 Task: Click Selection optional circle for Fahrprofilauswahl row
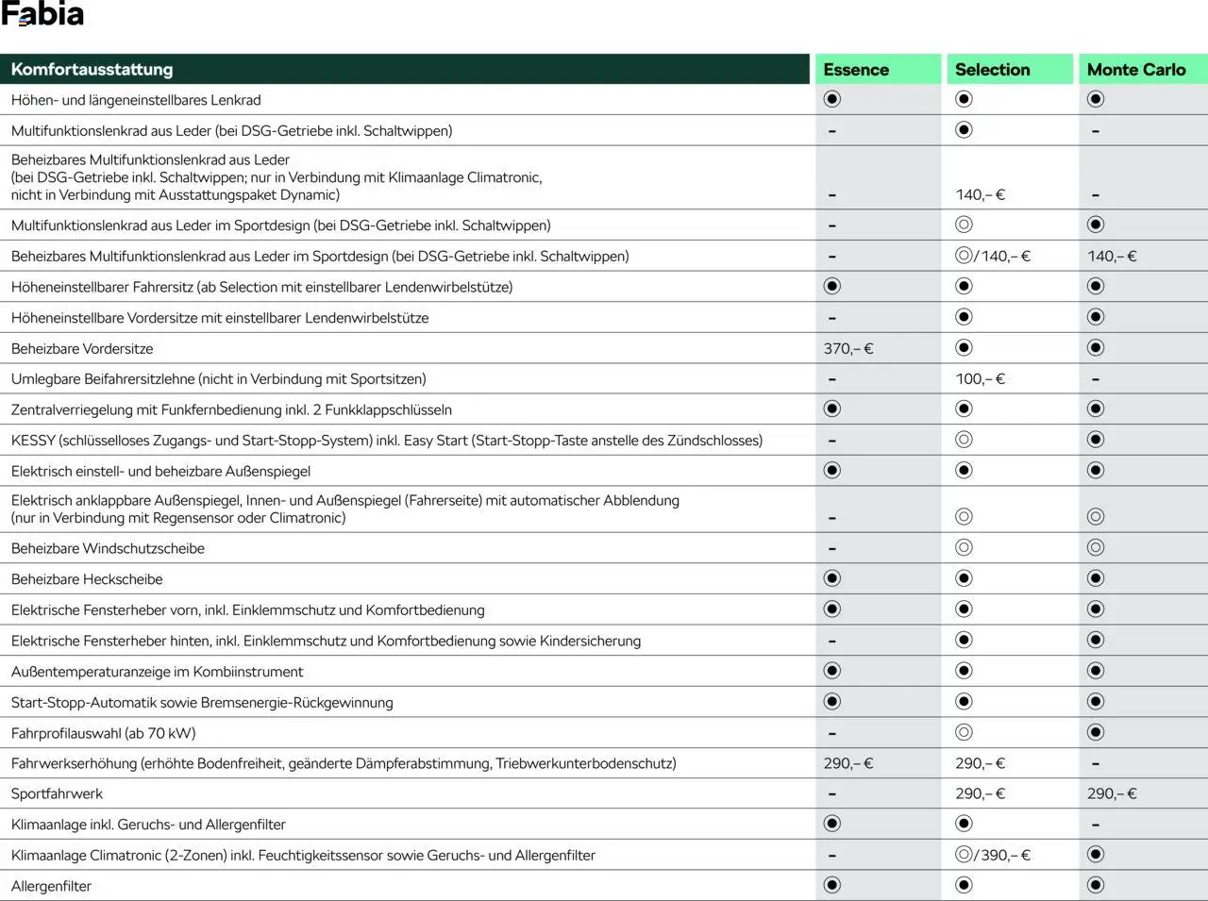coord(964,733)
